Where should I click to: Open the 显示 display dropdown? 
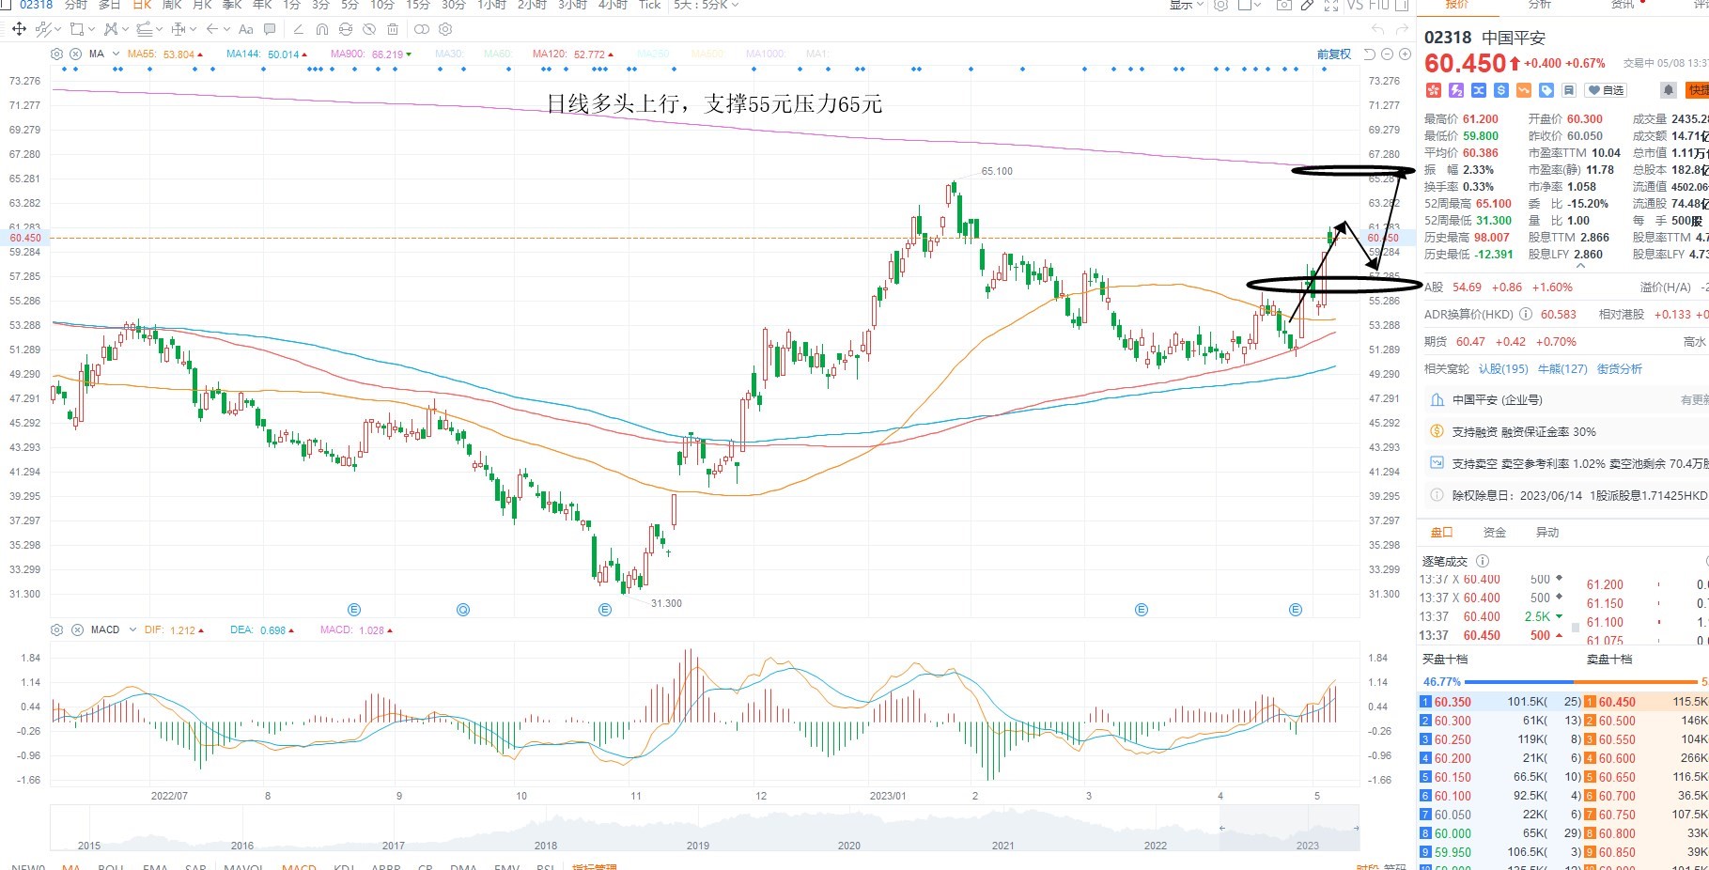pos(1186,6)
